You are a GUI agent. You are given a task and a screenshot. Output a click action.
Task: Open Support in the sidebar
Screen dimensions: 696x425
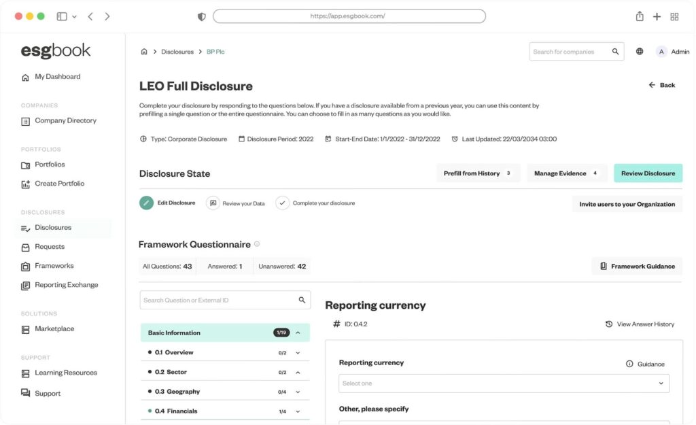coord(41,394)
